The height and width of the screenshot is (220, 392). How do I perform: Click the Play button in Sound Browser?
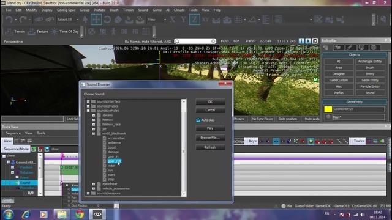point(210,128)
